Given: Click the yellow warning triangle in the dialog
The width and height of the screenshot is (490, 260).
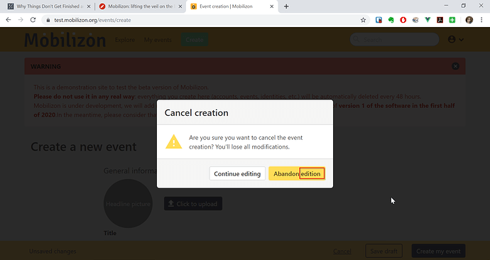Looking at the screenshot, I should click(174, 141).
